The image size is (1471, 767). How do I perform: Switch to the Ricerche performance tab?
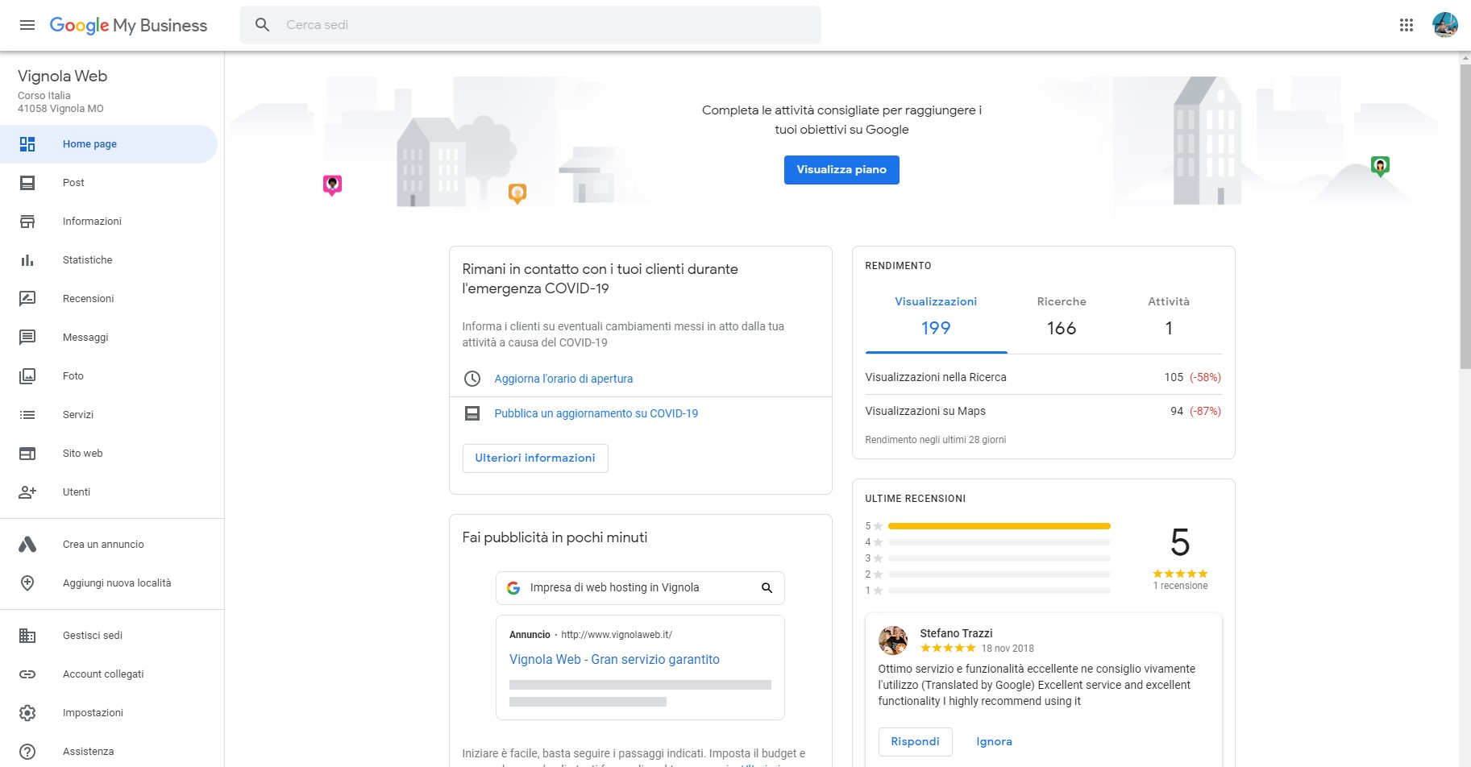coord(1061,317)
